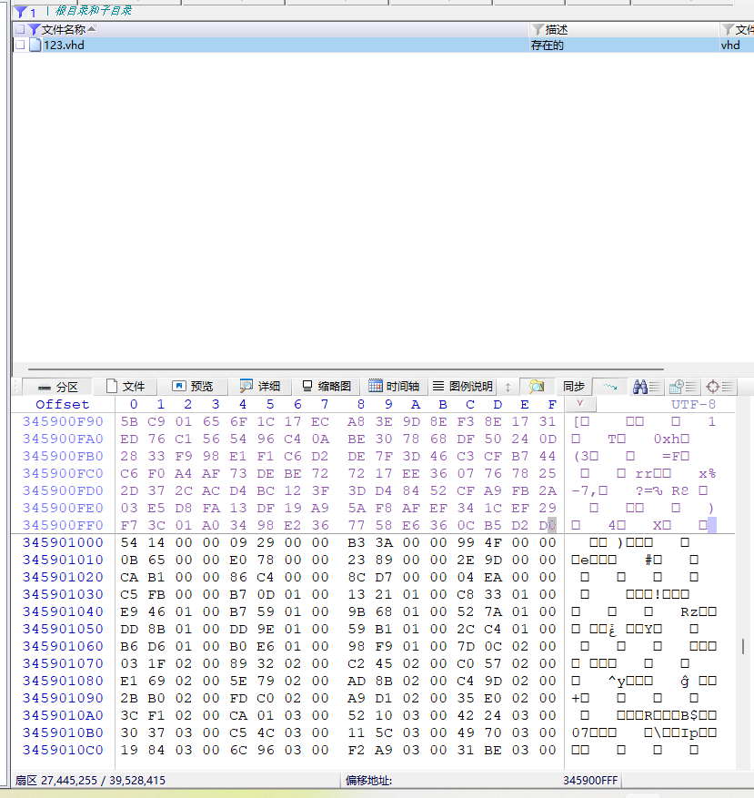754x798 pixels.
Task: Click the wavy line view toggle icon
Action: click(609, 387)
